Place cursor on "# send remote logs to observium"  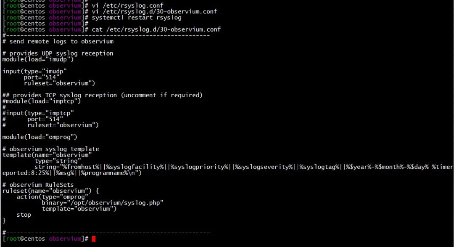coord(58,41)
